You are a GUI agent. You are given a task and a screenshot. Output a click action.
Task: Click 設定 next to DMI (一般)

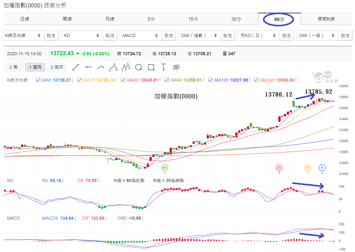[345, 35]
